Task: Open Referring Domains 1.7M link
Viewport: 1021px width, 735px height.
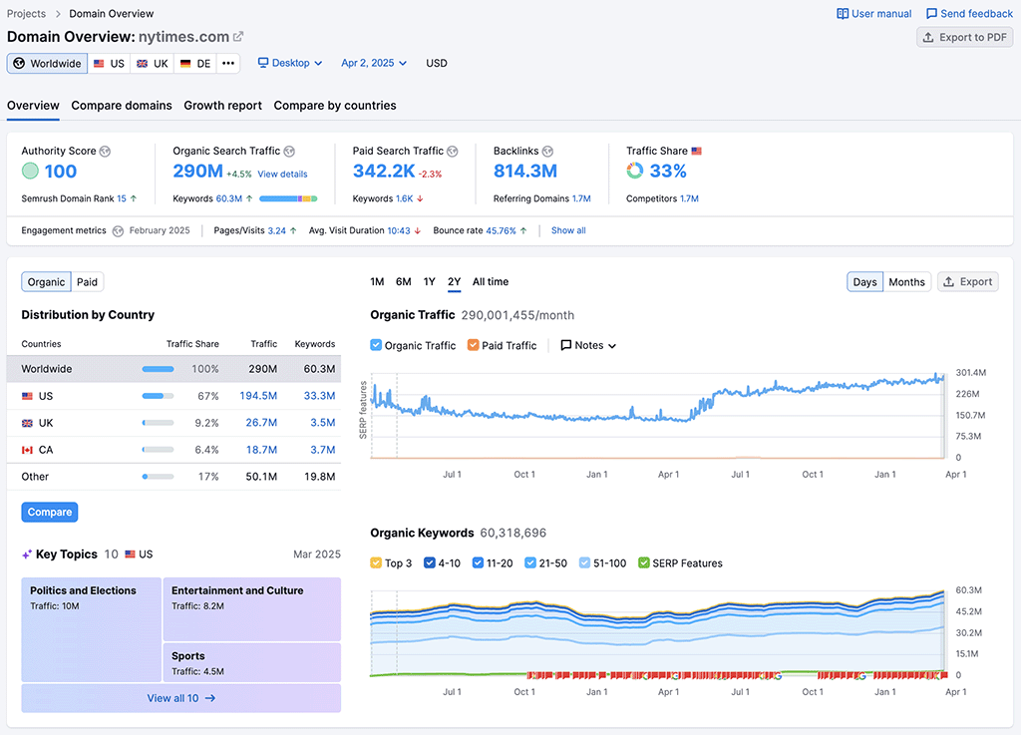Action: (x=581, y=198)
